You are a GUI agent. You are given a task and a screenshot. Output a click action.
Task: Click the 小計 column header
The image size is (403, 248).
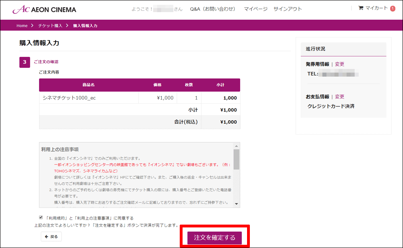point(220,85)
